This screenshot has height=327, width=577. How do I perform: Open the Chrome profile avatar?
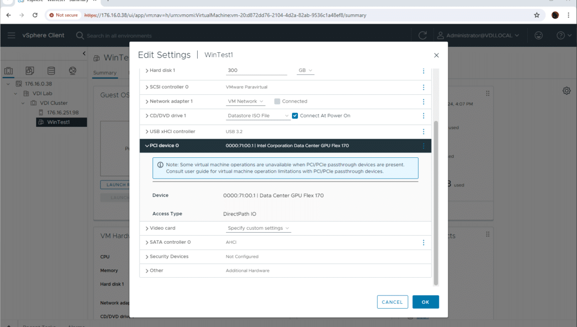click(555, 15)
